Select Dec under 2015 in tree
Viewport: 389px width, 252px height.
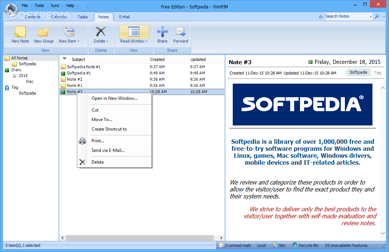29,81
